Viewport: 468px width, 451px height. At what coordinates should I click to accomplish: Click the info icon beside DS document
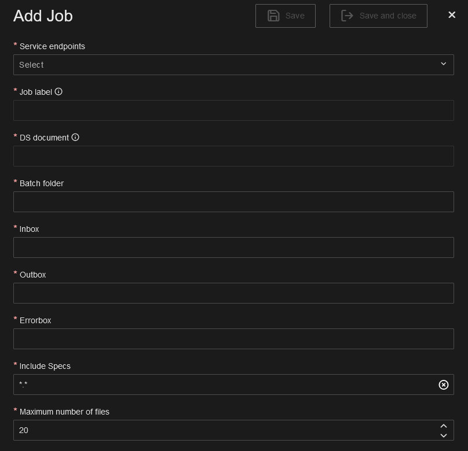point(75,137)
